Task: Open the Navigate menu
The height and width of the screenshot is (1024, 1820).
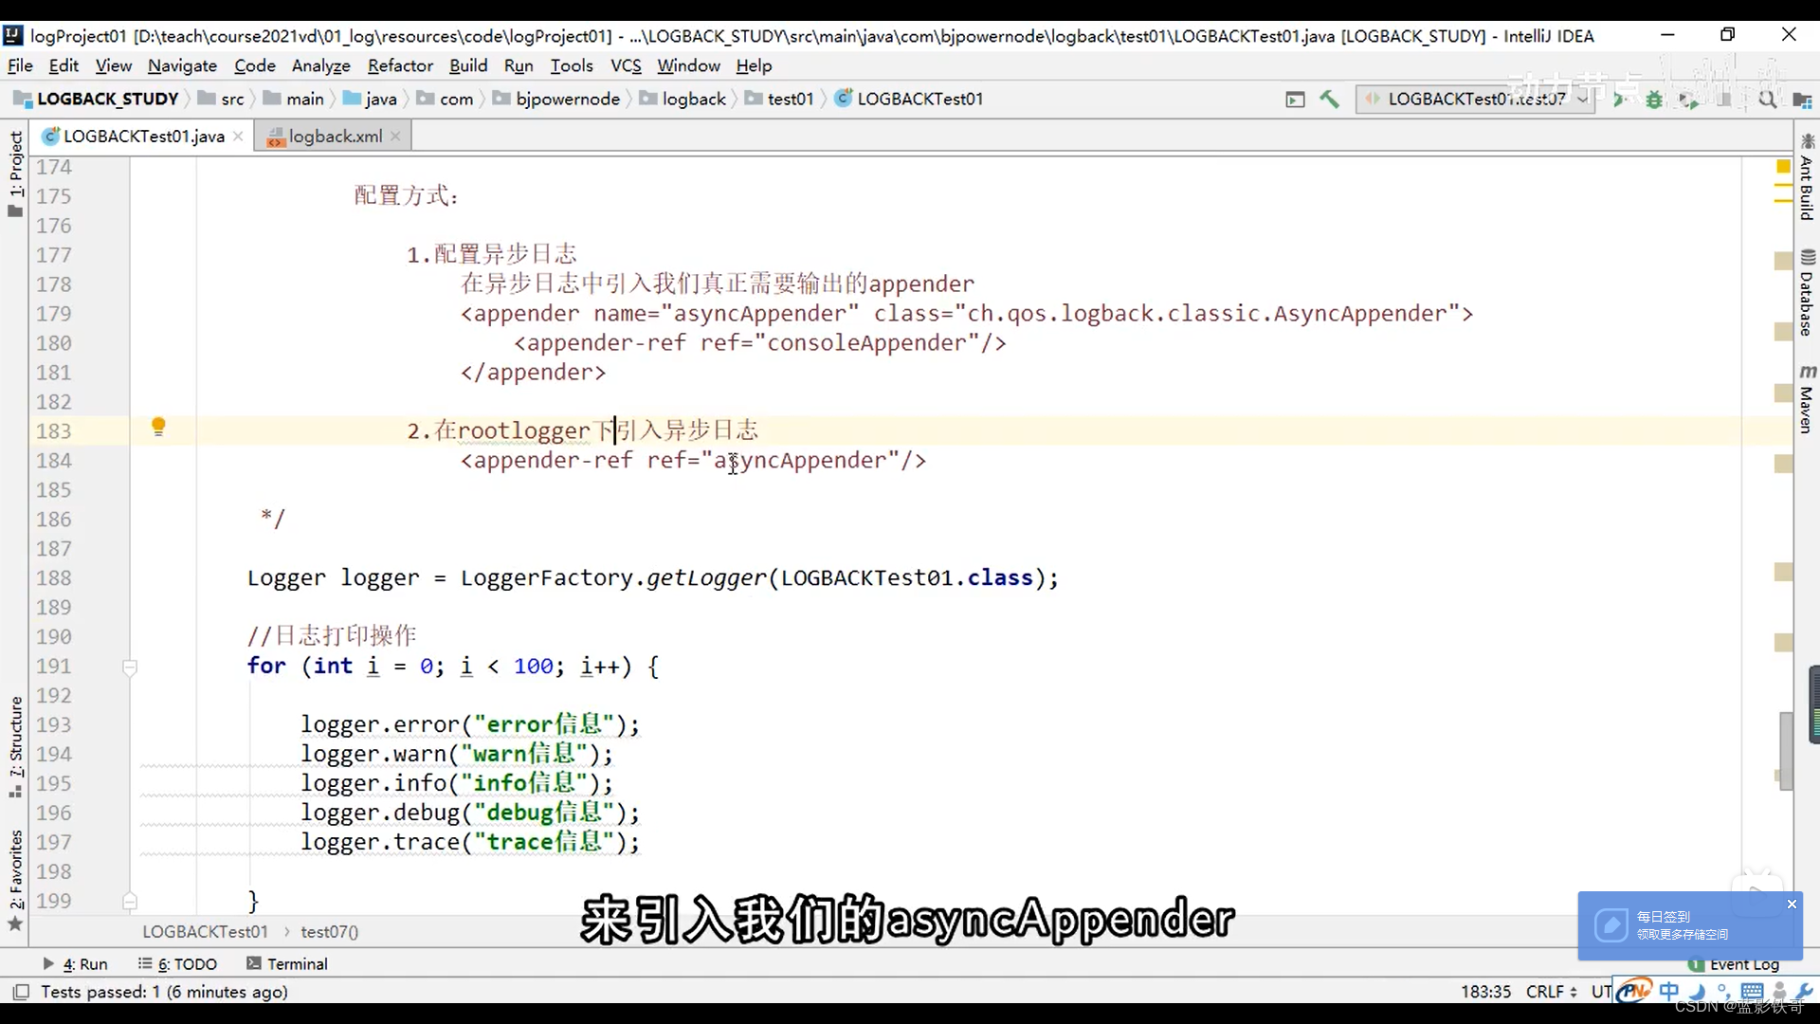Action: click(182, 65)
